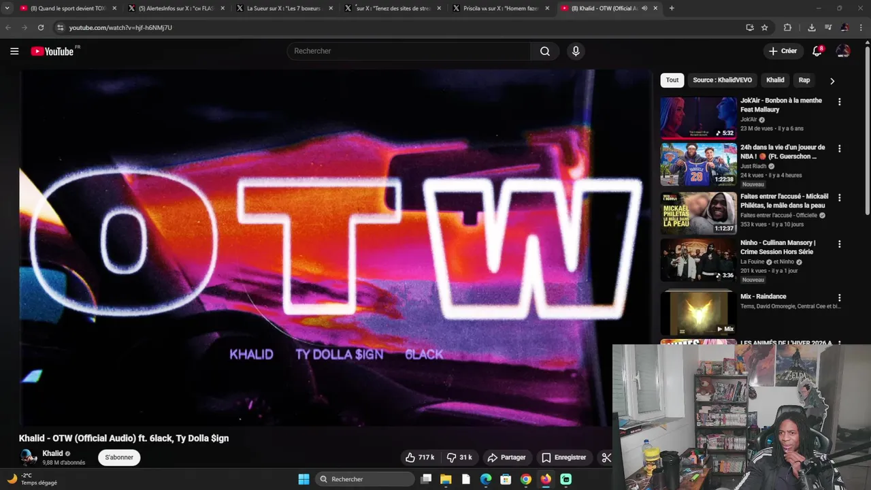Open options menu for Faites entrer l'accusé video
Viewport: 871px width, 490px height.
(839, 197)
